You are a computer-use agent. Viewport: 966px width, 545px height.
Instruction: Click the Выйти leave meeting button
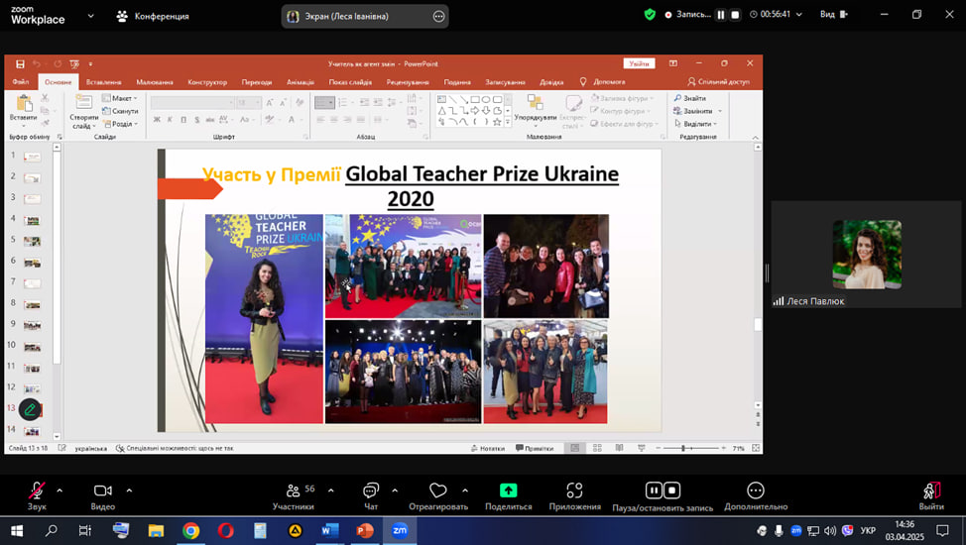(931, 491)
